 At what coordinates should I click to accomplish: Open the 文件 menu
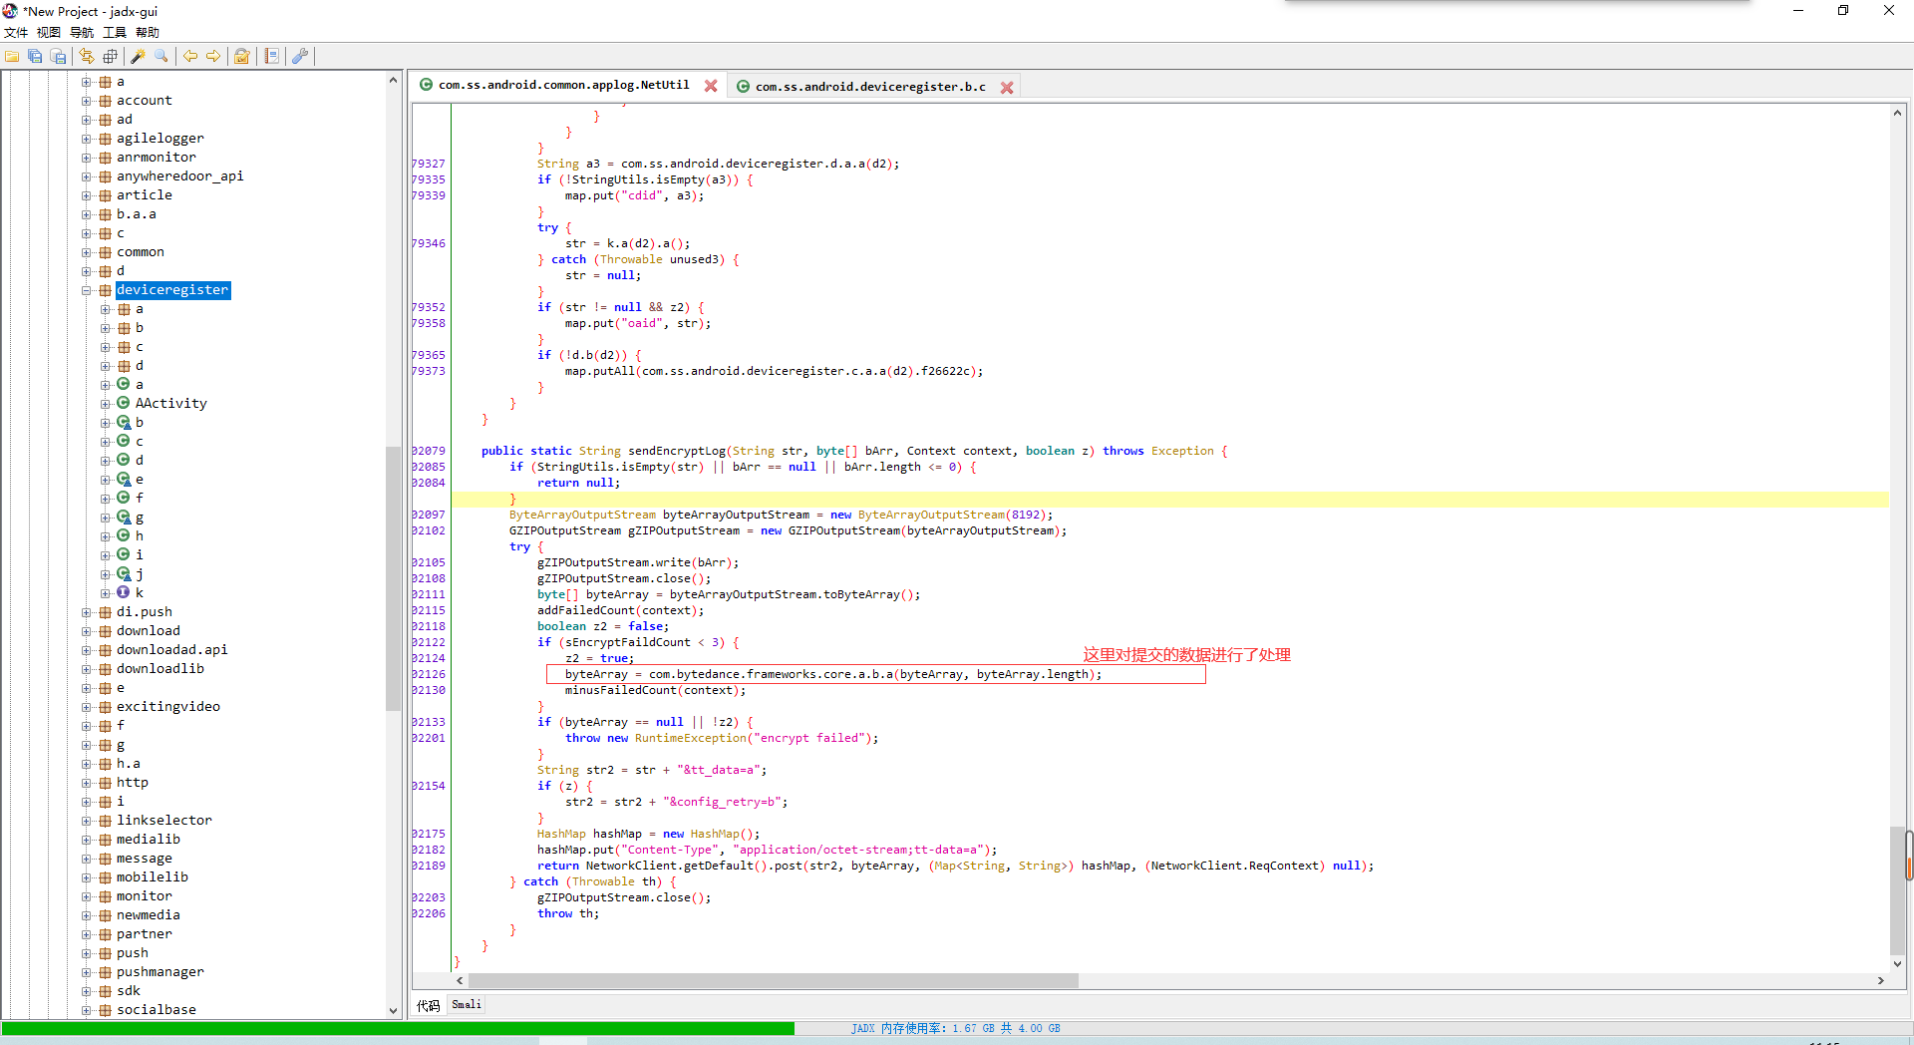tap(16, 33)
